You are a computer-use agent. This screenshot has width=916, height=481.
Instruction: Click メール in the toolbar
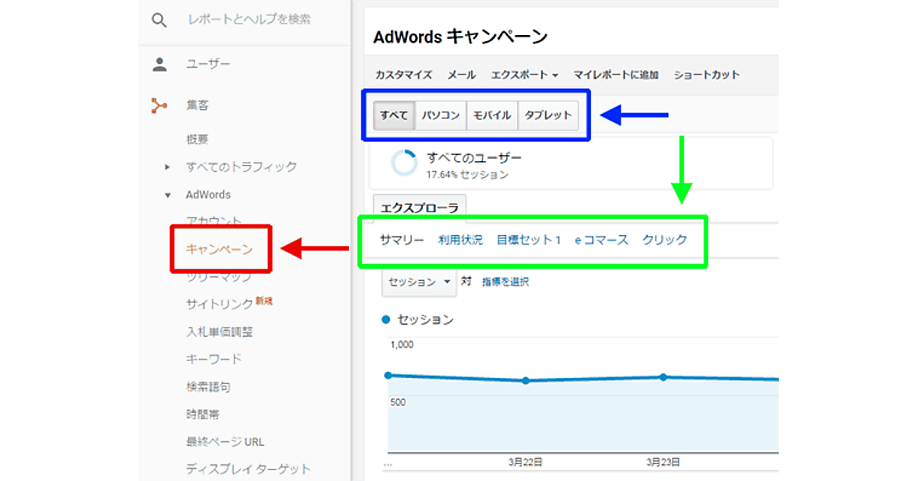pyautogui.click(x=461, y=75)
